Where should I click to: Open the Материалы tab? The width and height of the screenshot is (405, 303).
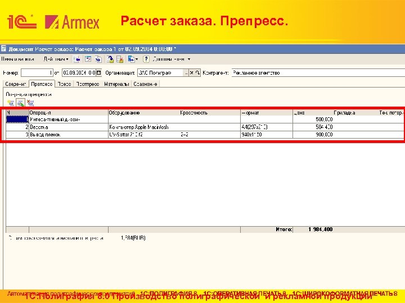116,84
